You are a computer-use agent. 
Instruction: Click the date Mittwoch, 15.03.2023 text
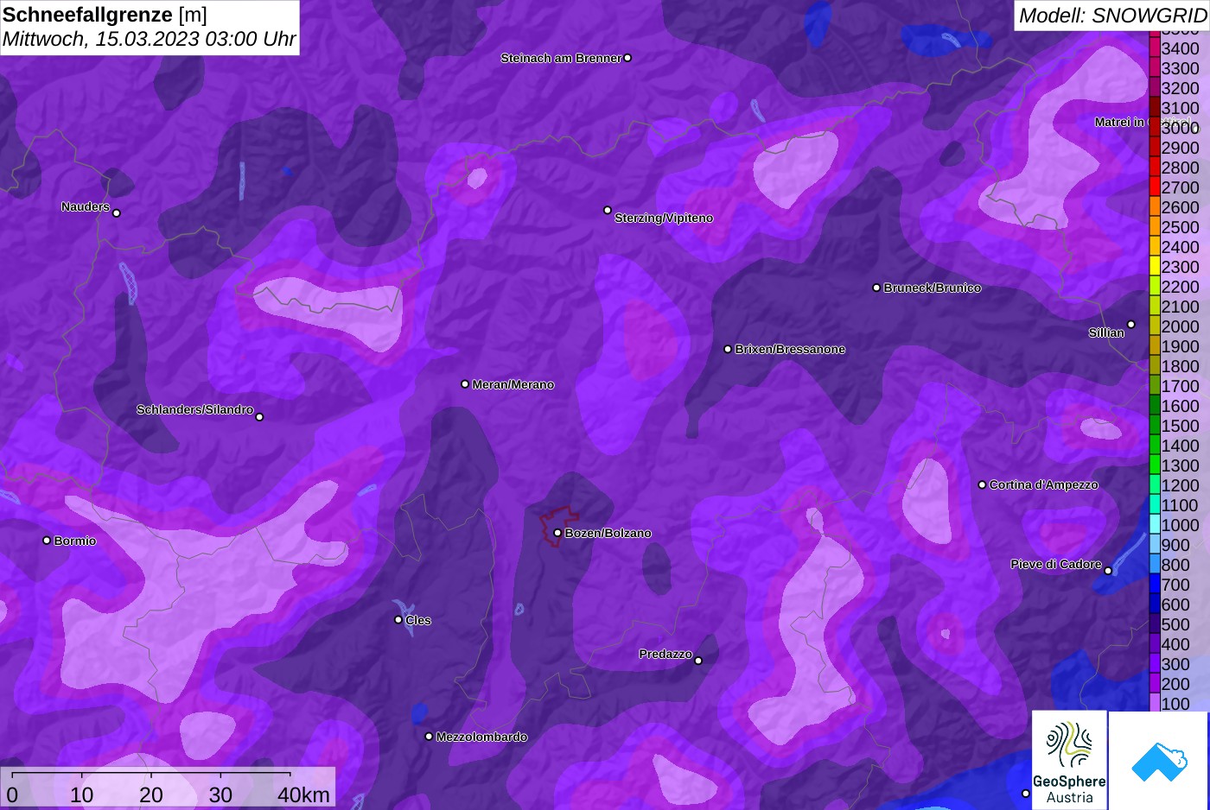[x=100, y=39]
